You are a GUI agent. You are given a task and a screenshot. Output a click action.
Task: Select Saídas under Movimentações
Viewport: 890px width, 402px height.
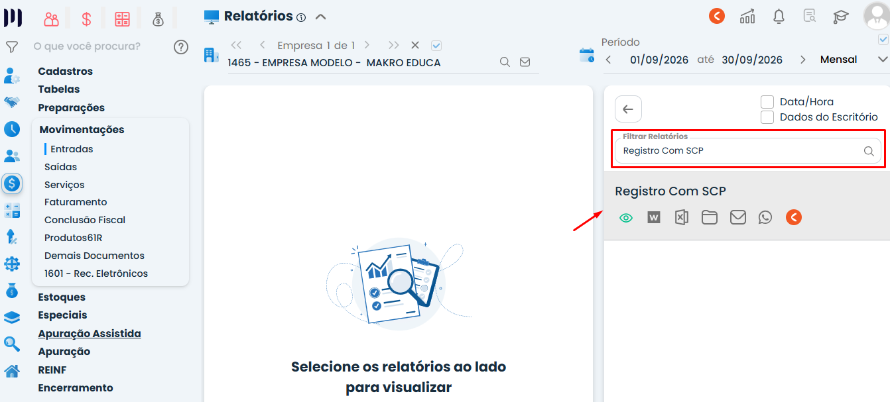(x=60, y=167)
